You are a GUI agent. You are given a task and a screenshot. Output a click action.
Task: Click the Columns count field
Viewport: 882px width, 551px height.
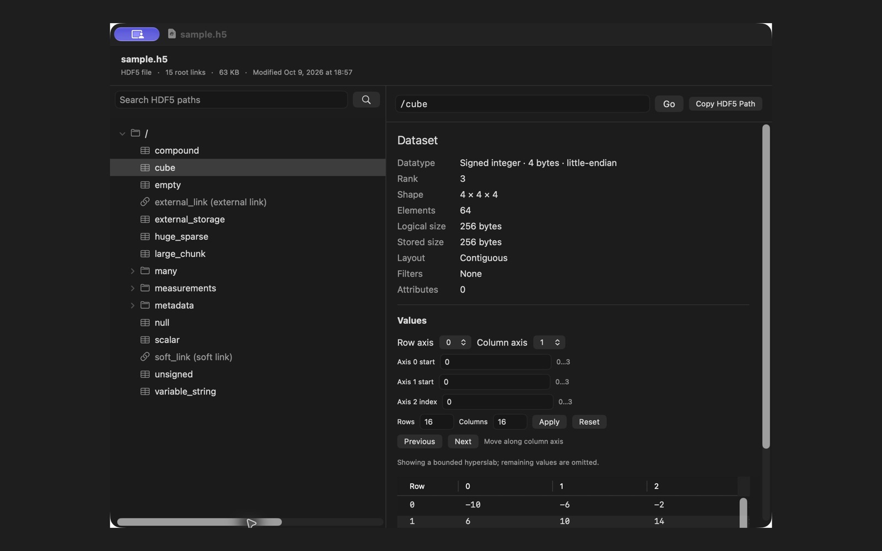[x=509, y=422]
